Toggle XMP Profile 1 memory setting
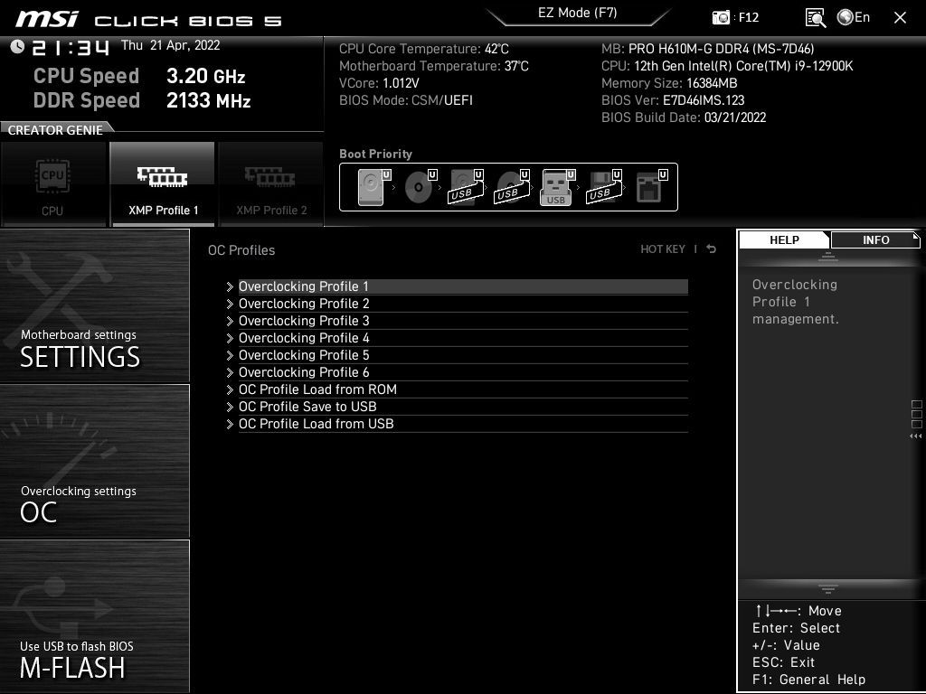This screenshot has width=926, height=694. (x=163, y=183)
